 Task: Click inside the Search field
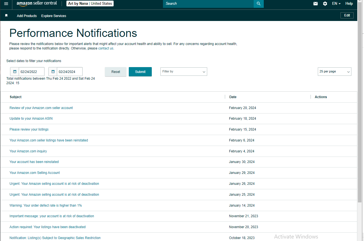coord(208,4)
